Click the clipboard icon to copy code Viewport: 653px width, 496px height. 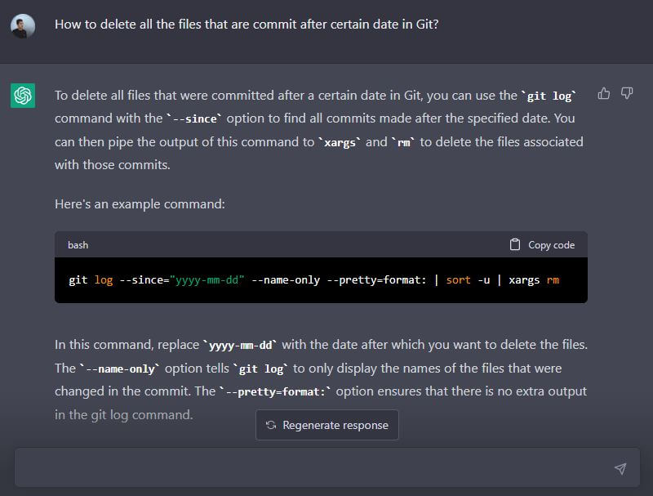tap(515, 244)
